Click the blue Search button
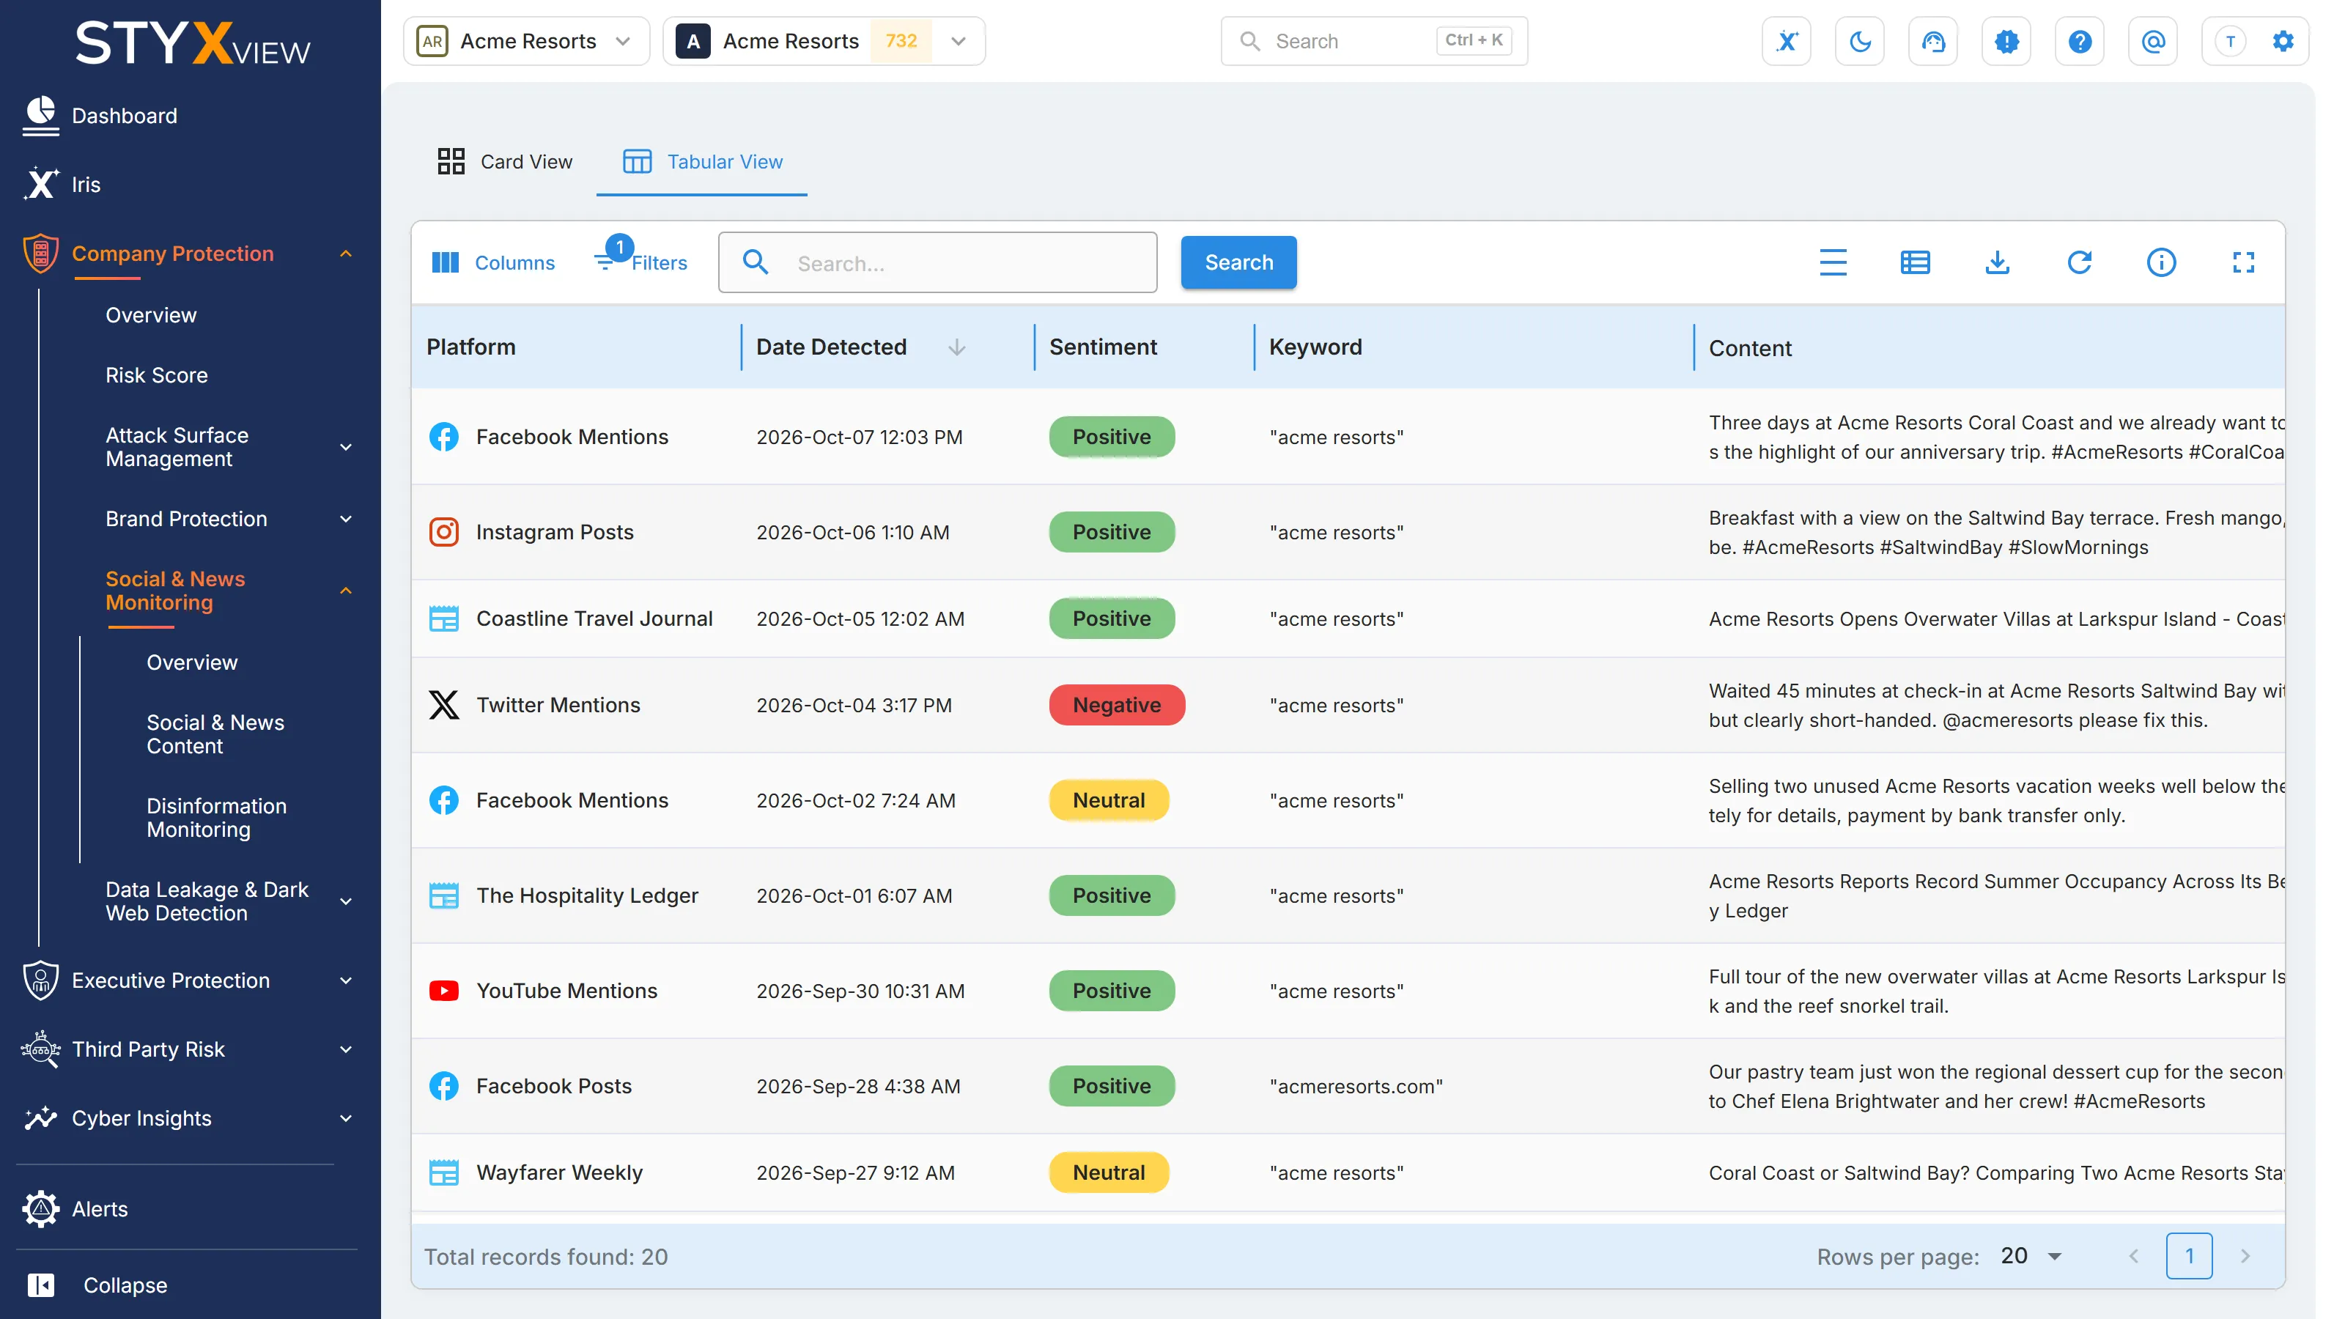This screenshot has width=2345, height=1319. pyautogui.click(x=1238, y=262)
